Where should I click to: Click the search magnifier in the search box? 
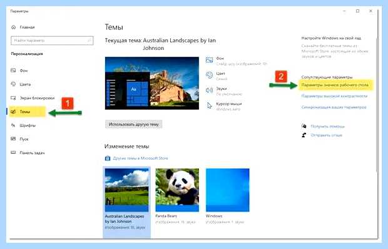coord(89,41)
